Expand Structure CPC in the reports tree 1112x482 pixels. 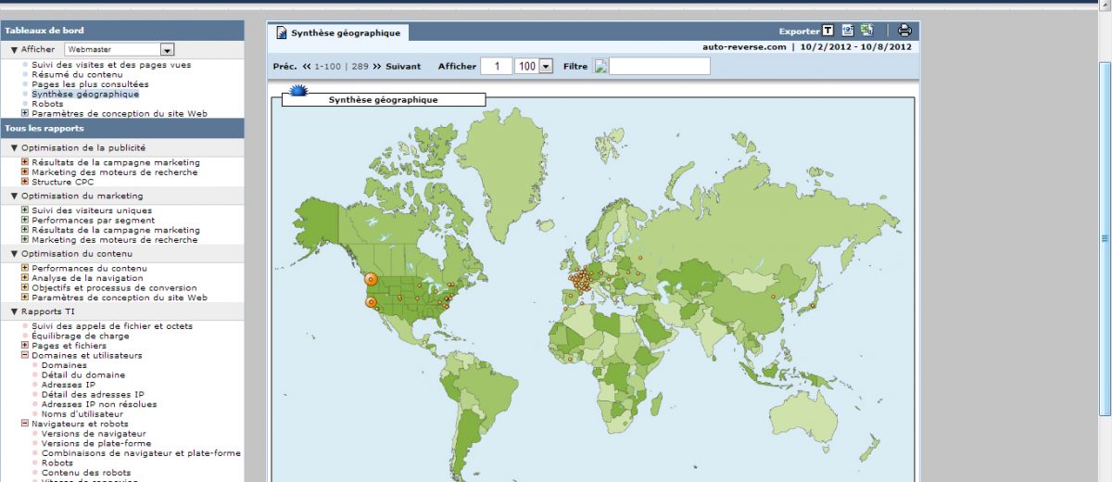point(25,182)
